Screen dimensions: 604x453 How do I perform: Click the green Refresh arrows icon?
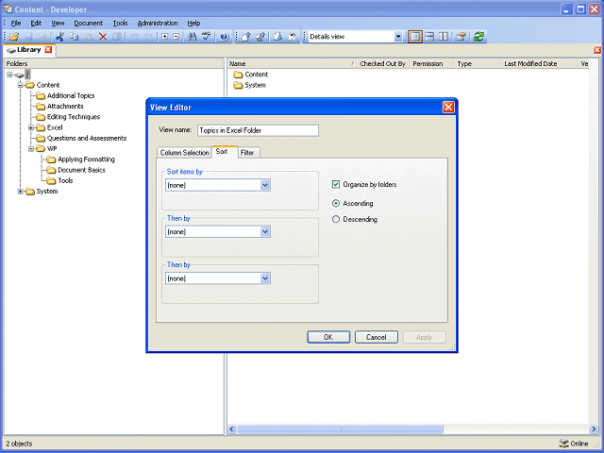pyautogui.click(x=478, y=37)
